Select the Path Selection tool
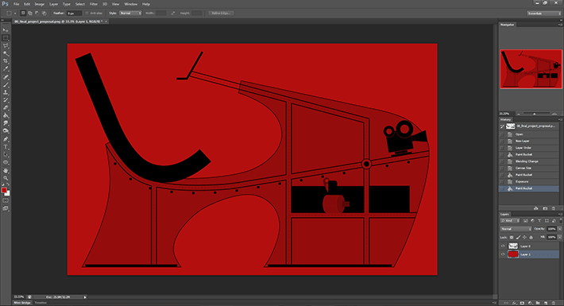 pyautogui.click(x=6, y=154)
